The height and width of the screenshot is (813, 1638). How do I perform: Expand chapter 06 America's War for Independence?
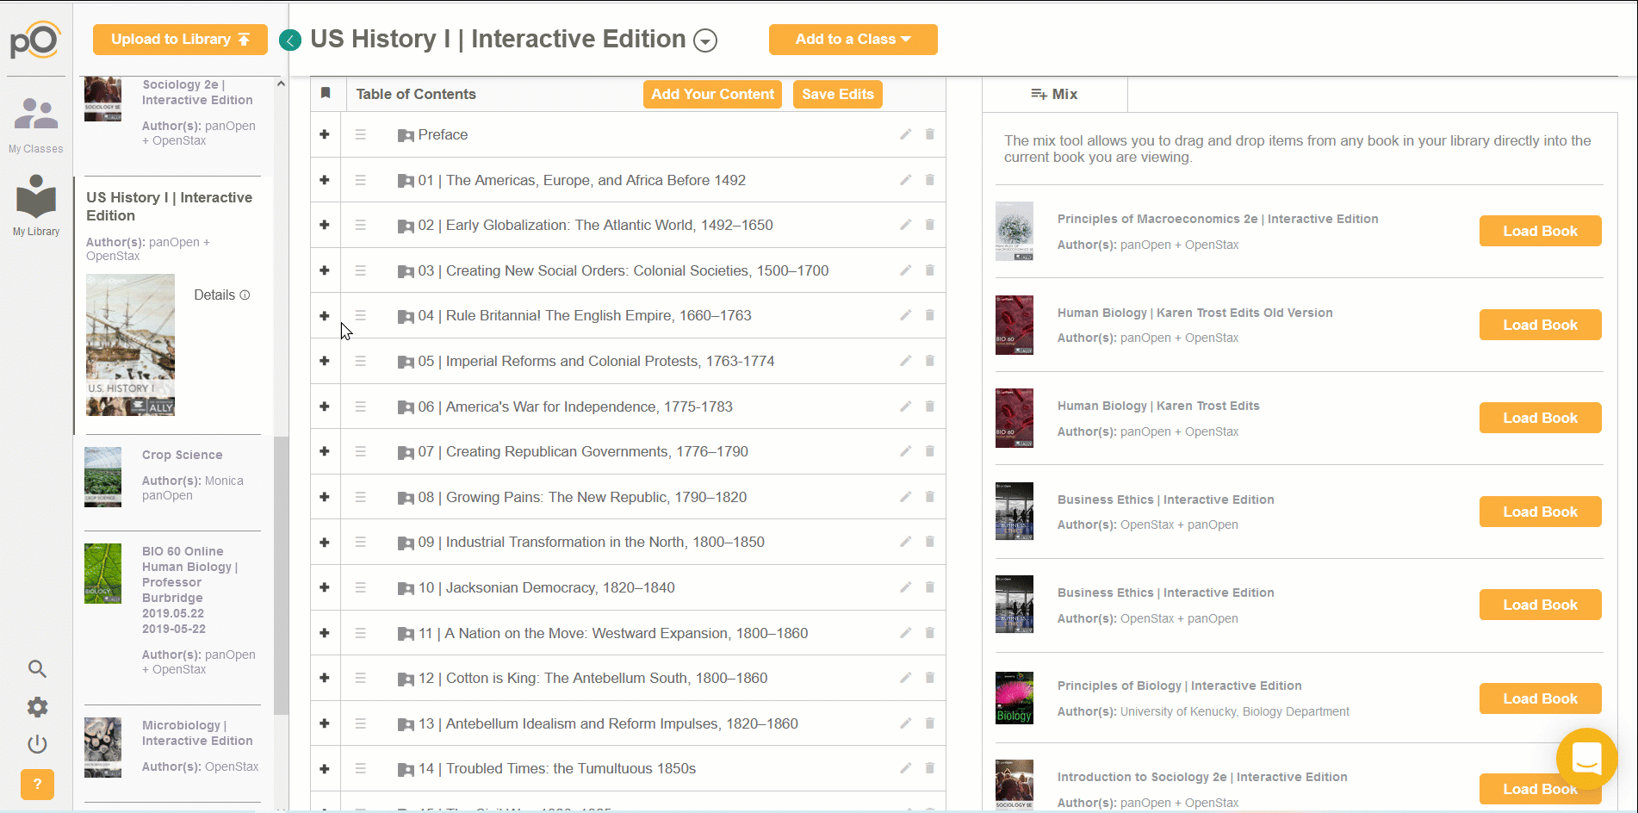tap(325, 406)
